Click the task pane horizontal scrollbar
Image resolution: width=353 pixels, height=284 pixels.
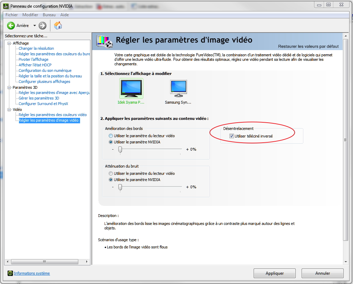(45, 262)
